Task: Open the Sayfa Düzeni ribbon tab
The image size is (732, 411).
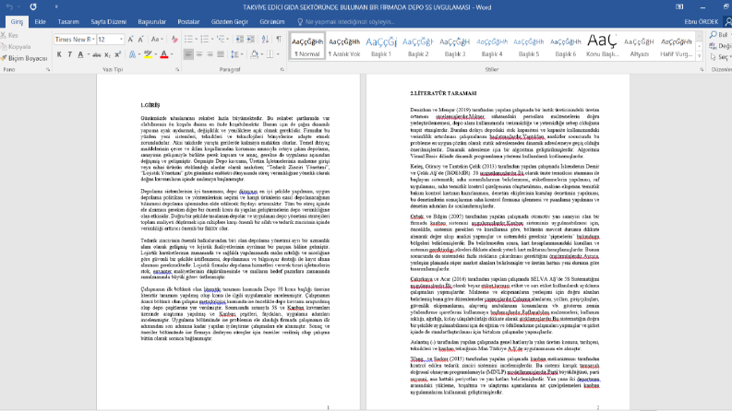Action: coord(108,21)
